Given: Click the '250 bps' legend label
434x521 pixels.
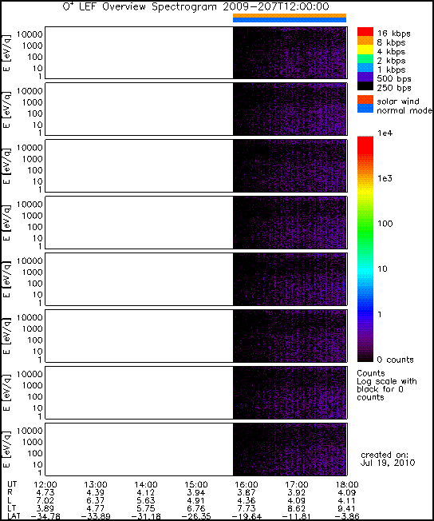Looking at the screenshot, I should 394,88.
